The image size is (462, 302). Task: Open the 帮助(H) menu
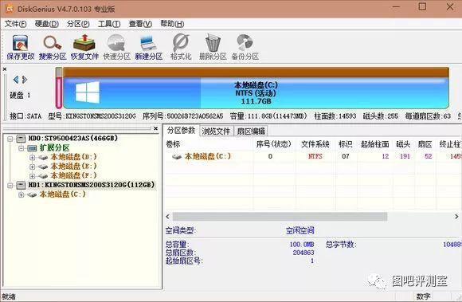tap(172, 24)
